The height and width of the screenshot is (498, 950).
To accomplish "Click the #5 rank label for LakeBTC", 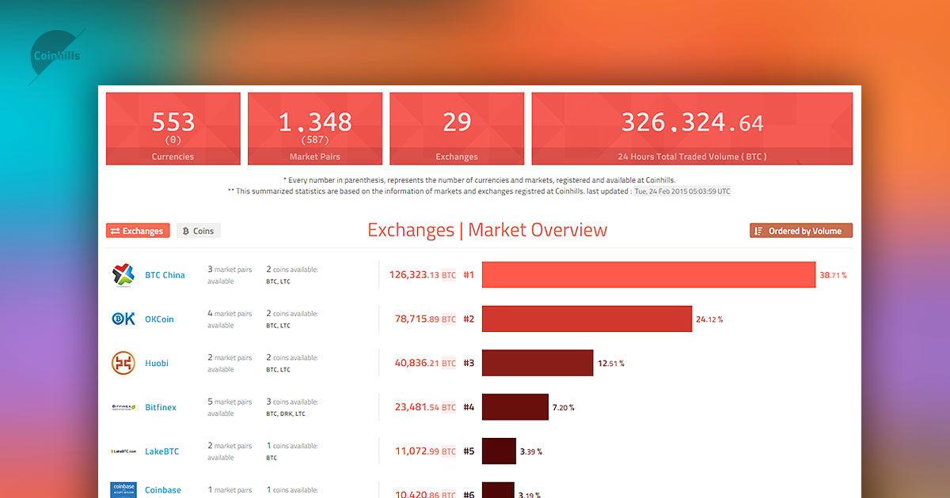I will click(469, 451).
